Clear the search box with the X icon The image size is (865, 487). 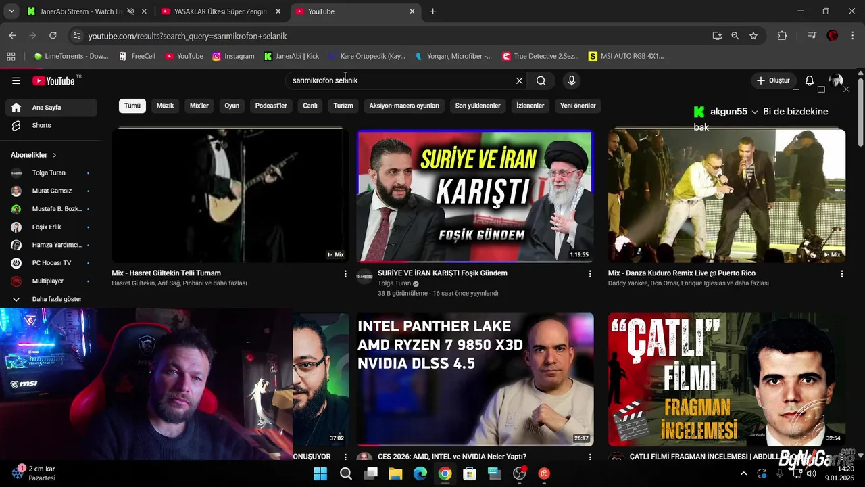coord(519,80)
